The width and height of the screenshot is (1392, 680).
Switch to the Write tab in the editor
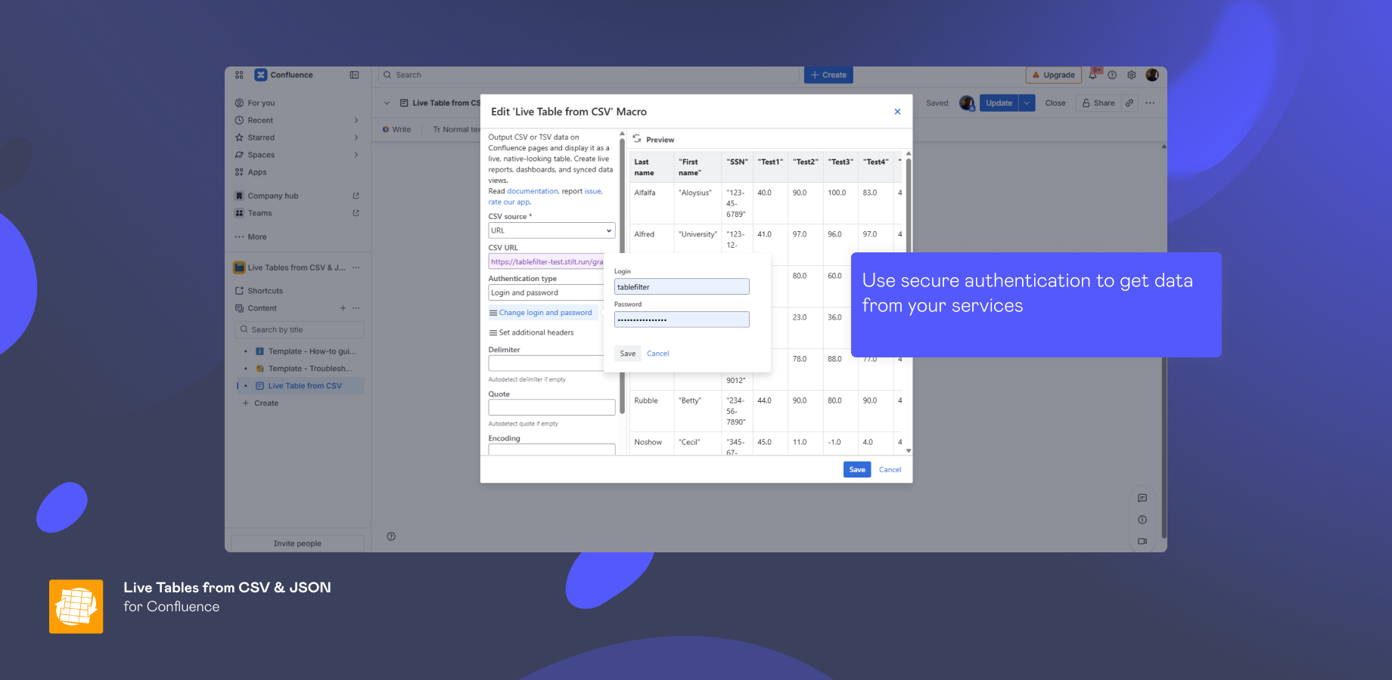click(396, 129)
